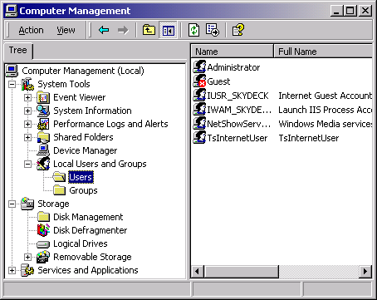Close the Computer Management window
The image size is (377, 300).
pyautogui.click(x=365, y=11)
